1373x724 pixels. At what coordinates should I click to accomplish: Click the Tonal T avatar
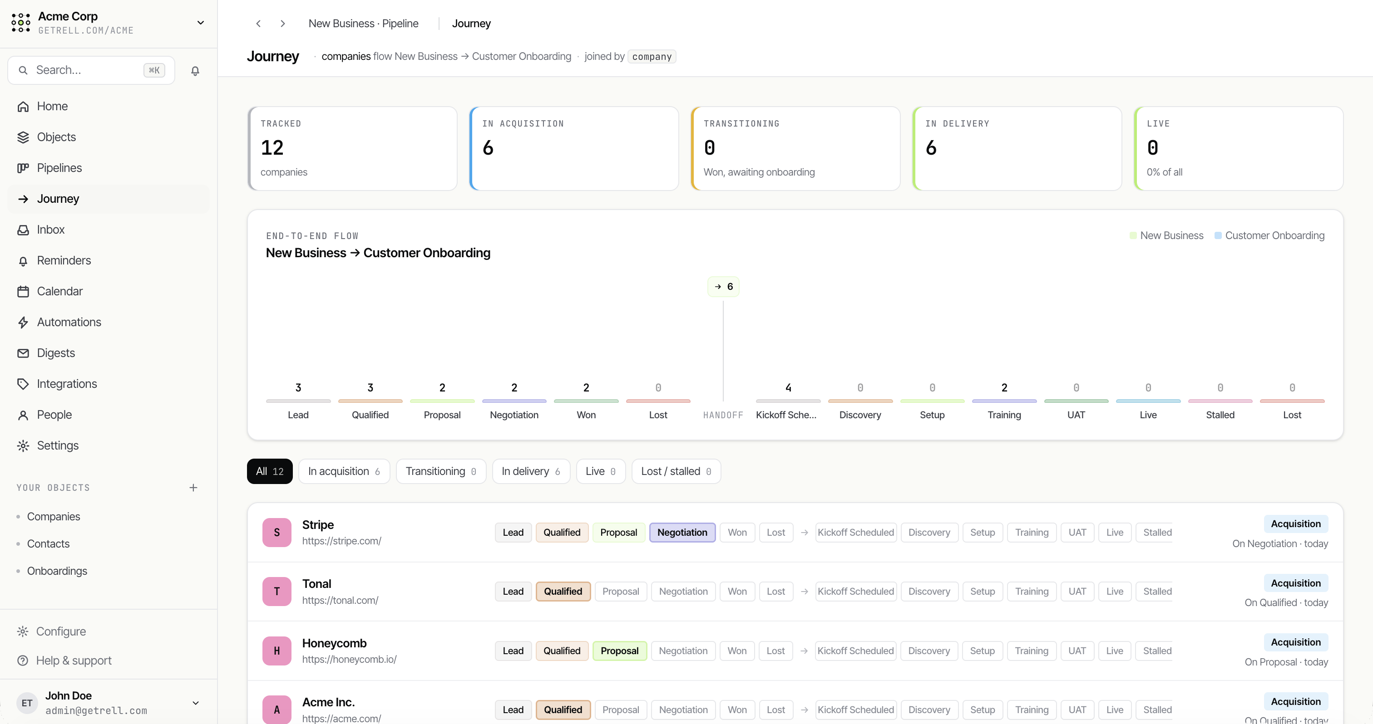[277, 592]
